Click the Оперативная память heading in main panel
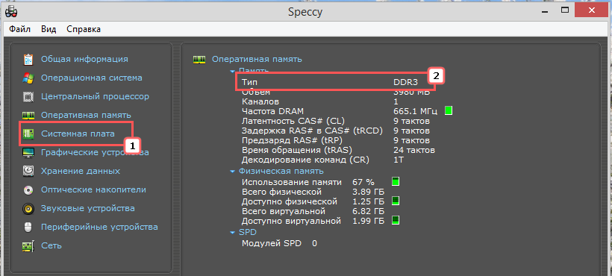The height and width of the screenshot is (276, 612). [257, 59]
